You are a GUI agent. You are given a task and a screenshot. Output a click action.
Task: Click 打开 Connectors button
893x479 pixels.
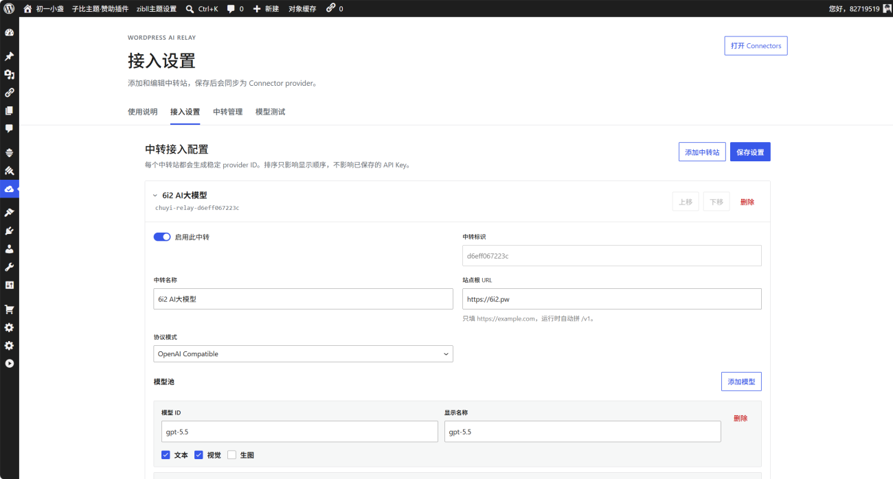[x=756, y=46]
